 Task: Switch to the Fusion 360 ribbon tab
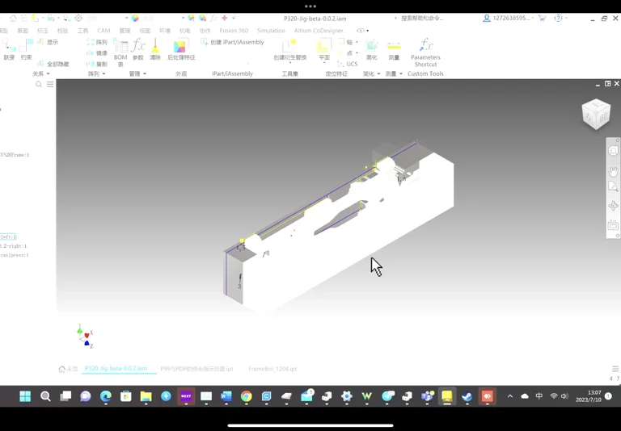[234, 31]
